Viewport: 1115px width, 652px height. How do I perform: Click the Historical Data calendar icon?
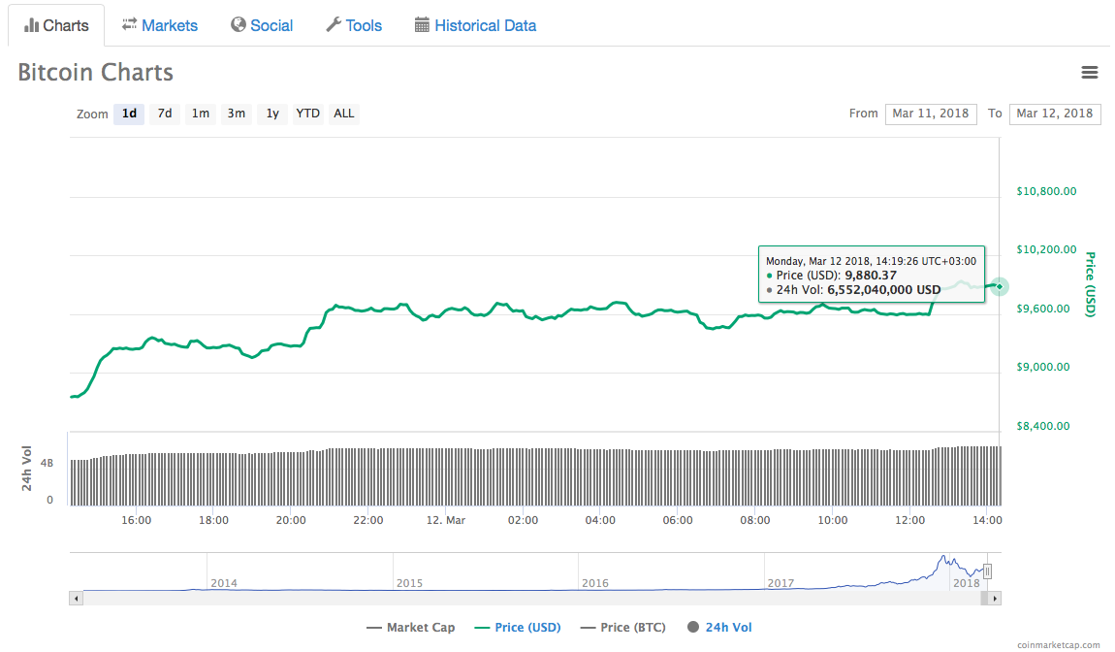pos(421,25)
